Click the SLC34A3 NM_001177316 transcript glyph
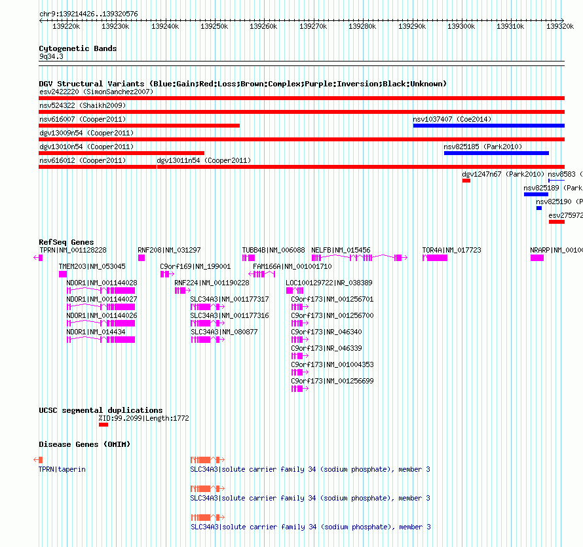The image size is (583, 547). [208, 323]
